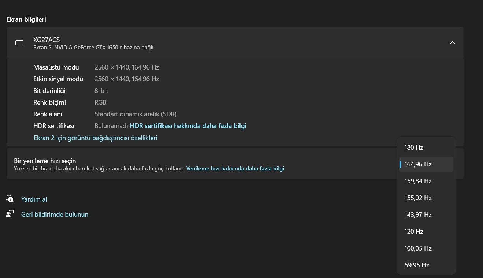
Task: Set refresh rate to 143,97 Hz
Action: [418, 215]
